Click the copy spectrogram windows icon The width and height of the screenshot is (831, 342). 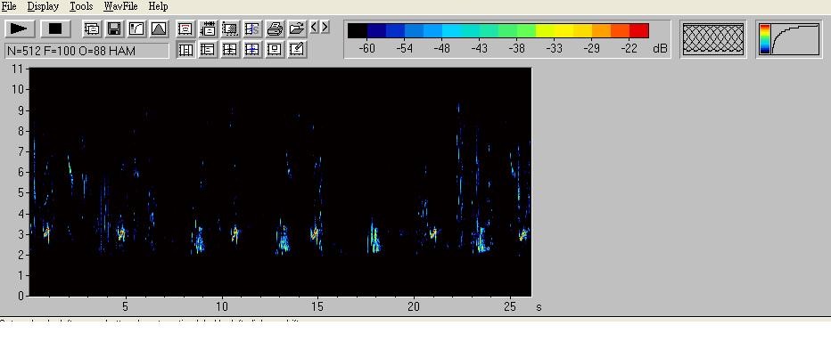point(92,28)
